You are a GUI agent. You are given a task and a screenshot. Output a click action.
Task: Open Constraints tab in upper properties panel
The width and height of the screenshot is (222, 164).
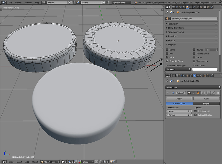[191, 7]
